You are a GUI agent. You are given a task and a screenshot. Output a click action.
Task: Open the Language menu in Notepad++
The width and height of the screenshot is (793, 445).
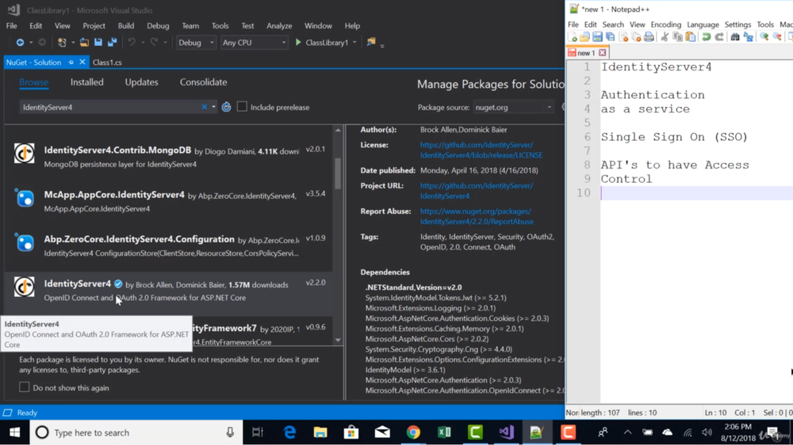point(703,25)
